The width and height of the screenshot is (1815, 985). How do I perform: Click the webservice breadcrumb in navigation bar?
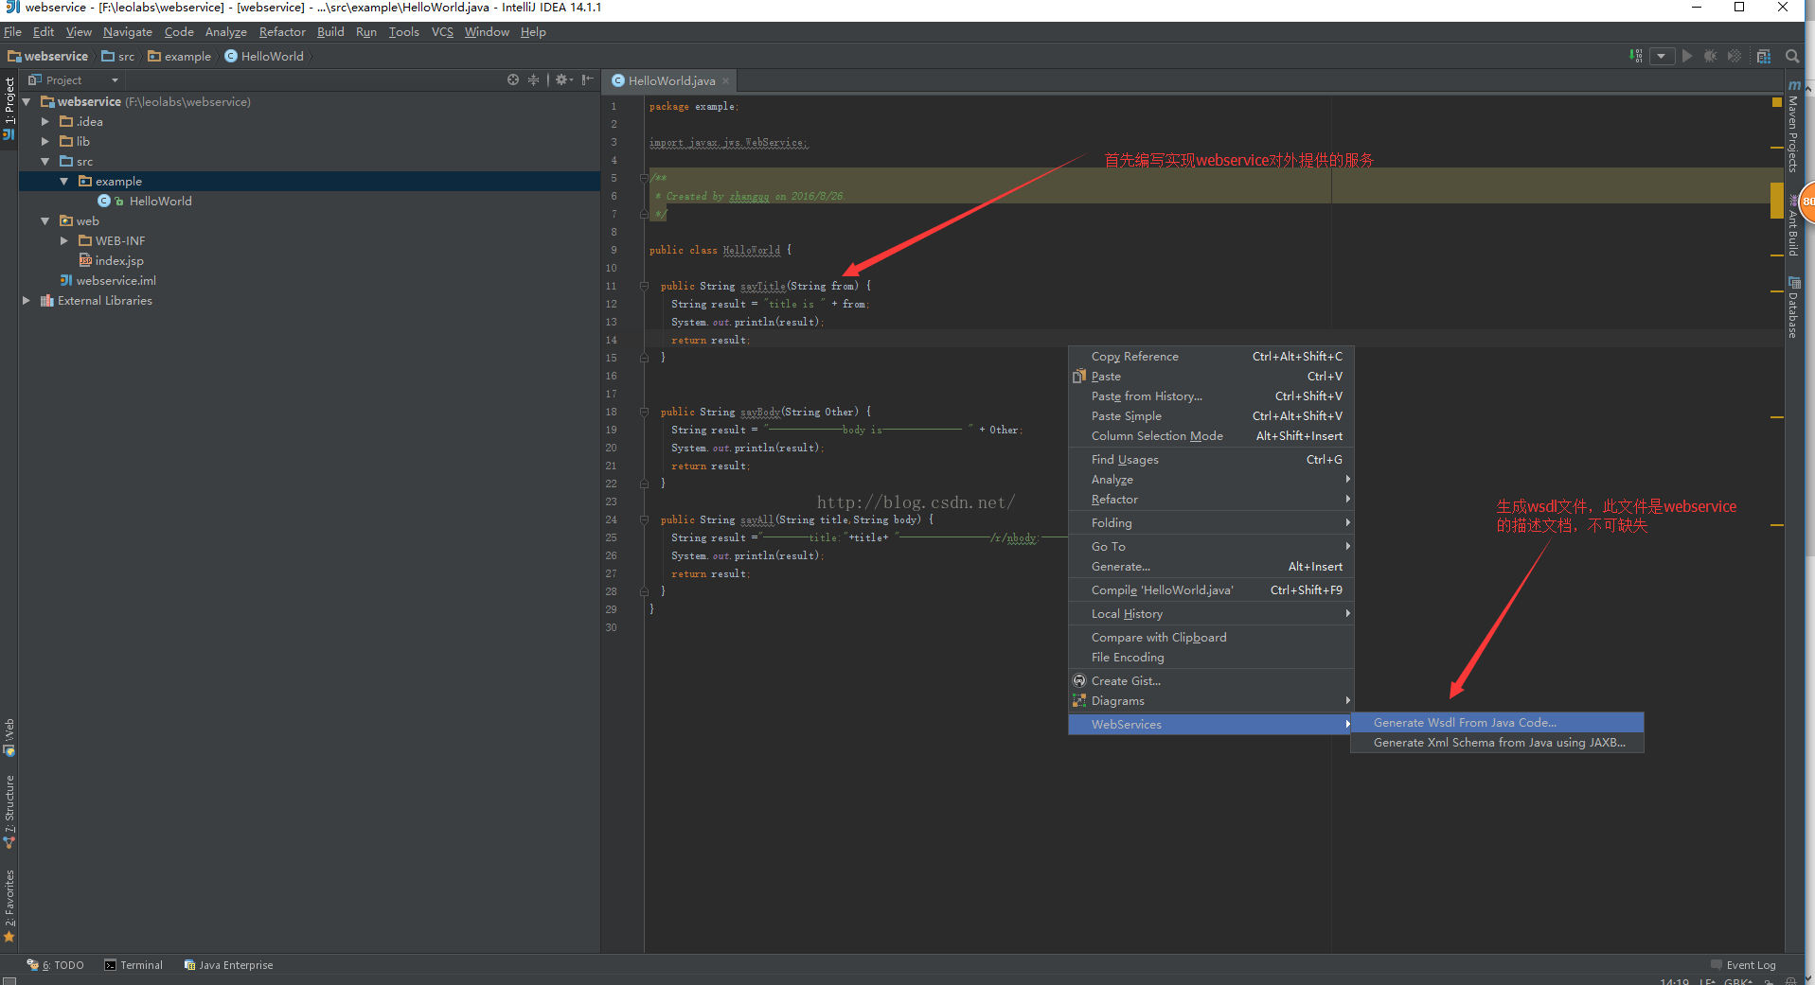pos(48,56)
